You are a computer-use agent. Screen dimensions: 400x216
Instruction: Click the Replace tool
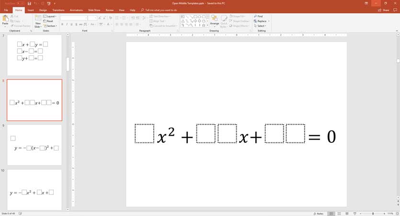[260, 21]
